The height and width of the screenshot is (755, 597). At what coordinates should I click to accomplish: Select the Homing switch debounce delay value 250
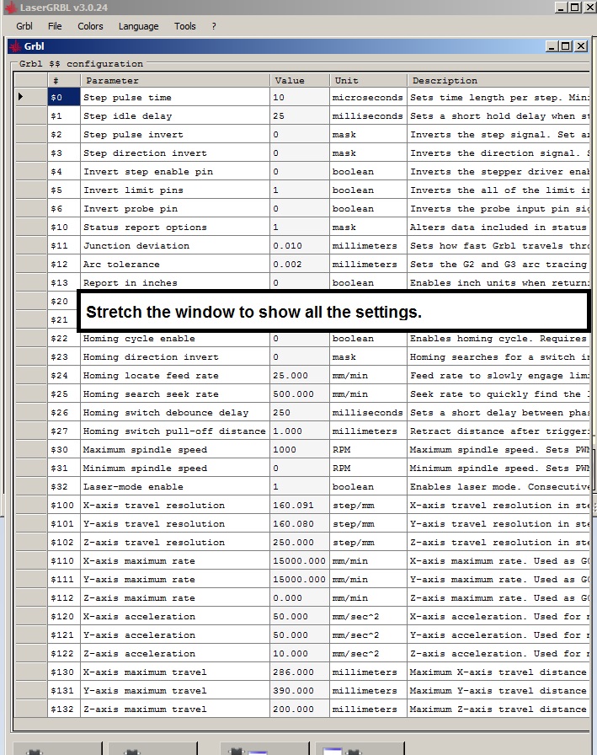300,413
